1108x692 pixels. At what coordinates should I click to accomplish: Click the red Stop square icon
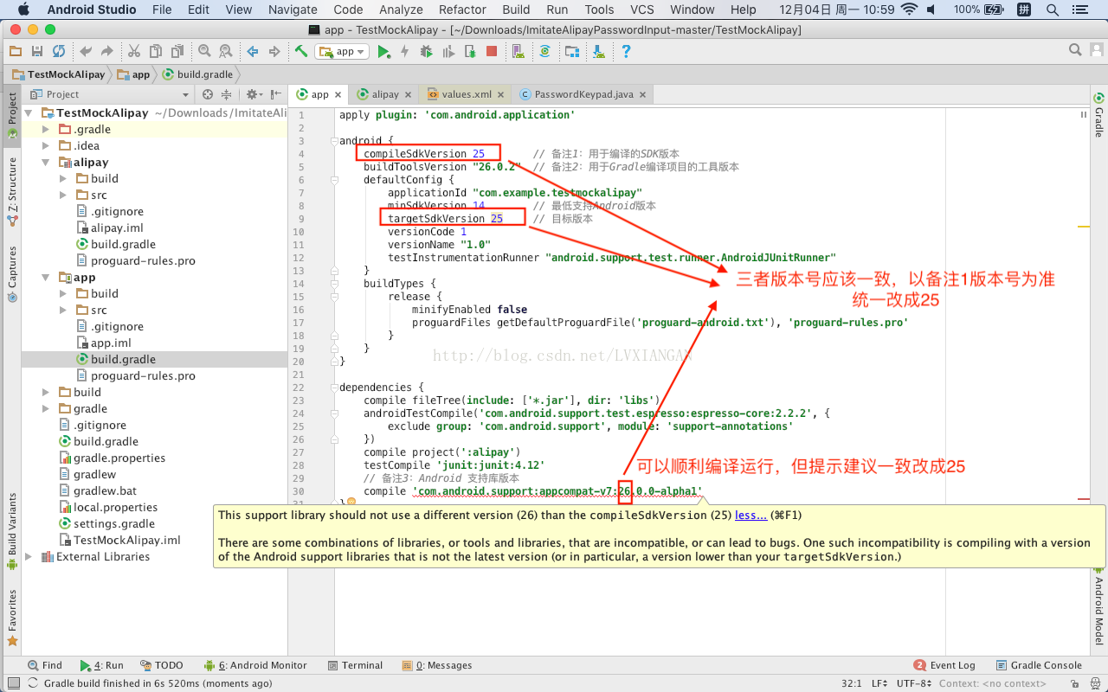pos(491,52)
